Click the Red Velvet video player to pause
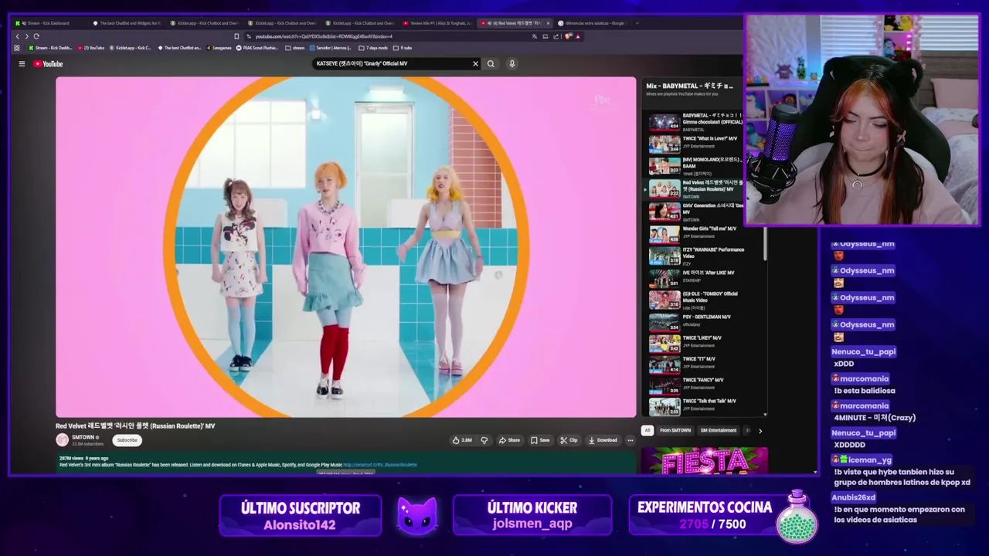 [x=345, y=247]
